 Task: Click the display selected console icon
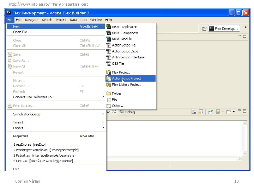point(218,112)
